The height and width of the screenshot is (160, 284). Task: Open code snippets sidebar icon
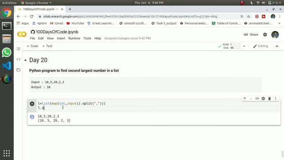point(19,59)
